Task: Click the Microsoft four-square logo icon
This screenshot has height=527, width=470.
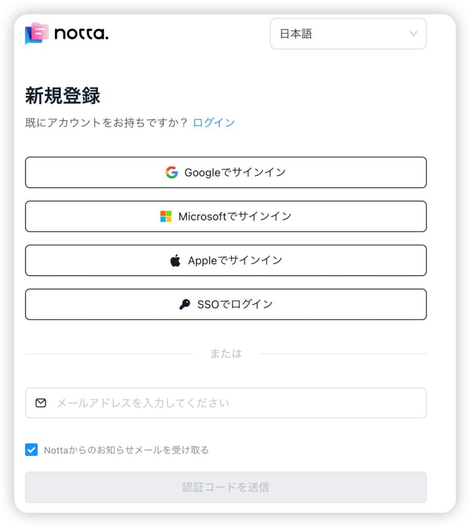Action: coord(166,217)
